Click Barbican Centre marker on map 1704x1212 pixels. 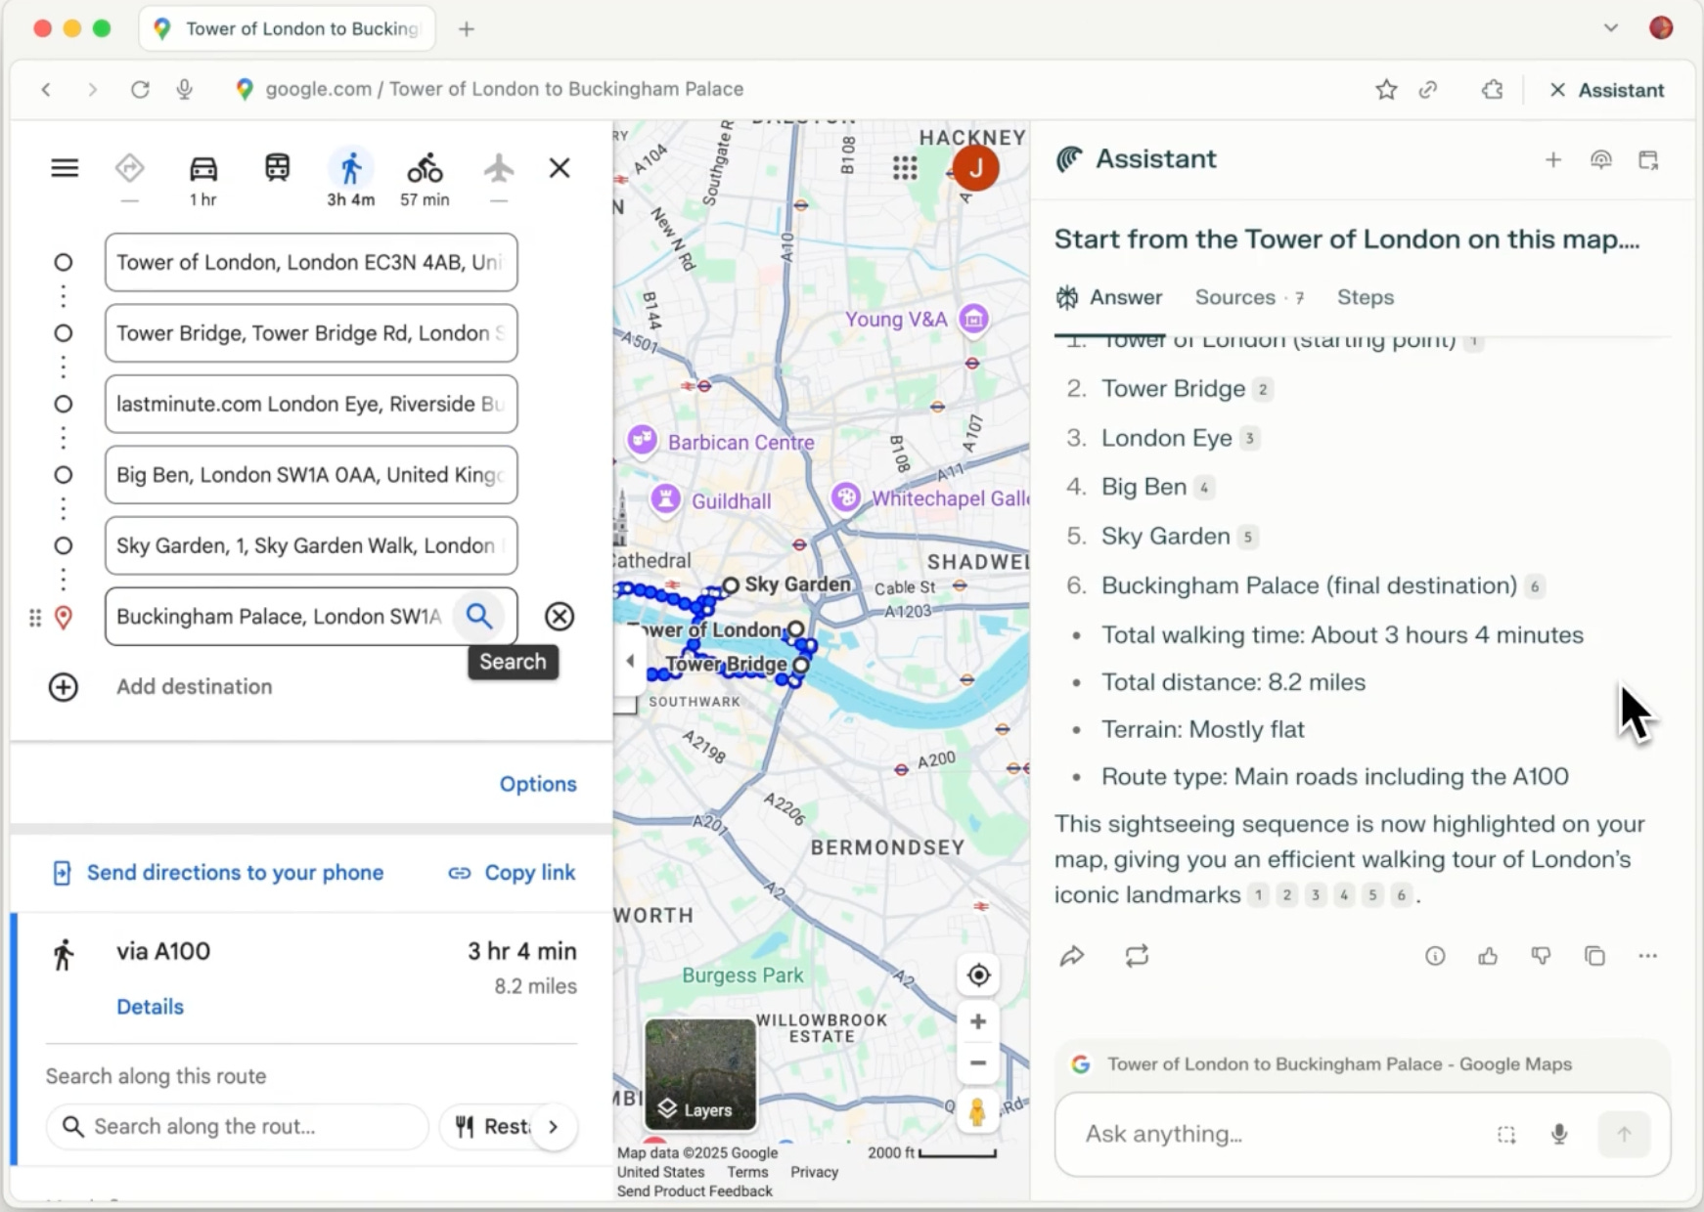[x=642, y=441]
